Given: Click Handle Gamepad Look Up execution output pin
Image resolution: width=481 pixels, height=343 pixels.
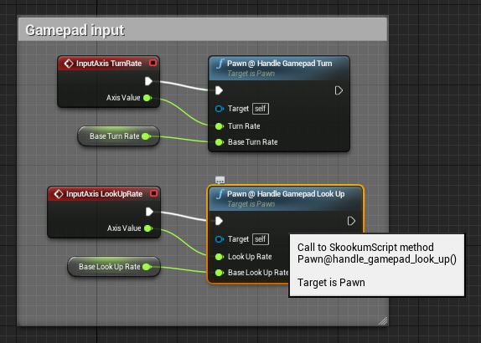Looking at the screenshot, I should [x=351, y=221].
